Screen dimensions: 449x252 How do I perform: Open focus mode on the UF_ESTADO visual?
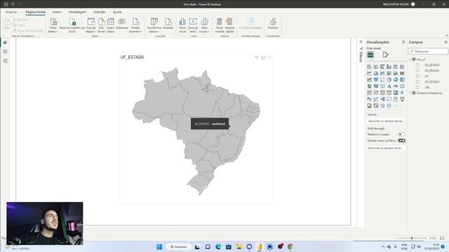(x=263, y=57)
